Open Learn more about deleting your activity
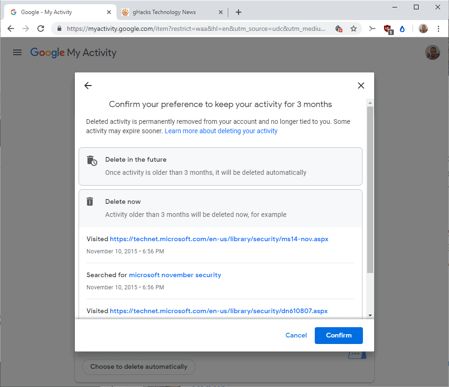The height and width of the screenshot is (387, 449). coord(221,131)
